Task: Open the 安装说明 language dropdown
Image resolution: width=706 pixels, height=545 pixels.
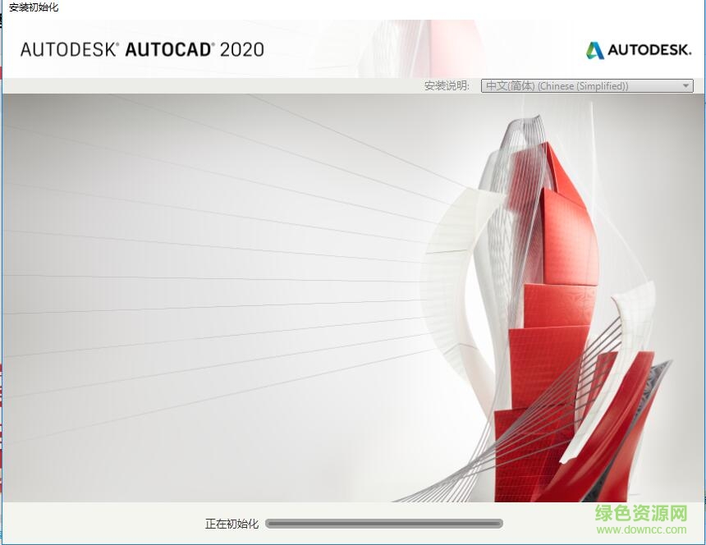Action: 586,85
